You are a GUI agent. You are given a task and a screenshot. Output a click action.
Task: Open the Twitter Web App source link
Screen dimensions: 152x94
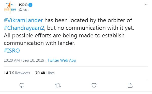(x=62, y=60)
